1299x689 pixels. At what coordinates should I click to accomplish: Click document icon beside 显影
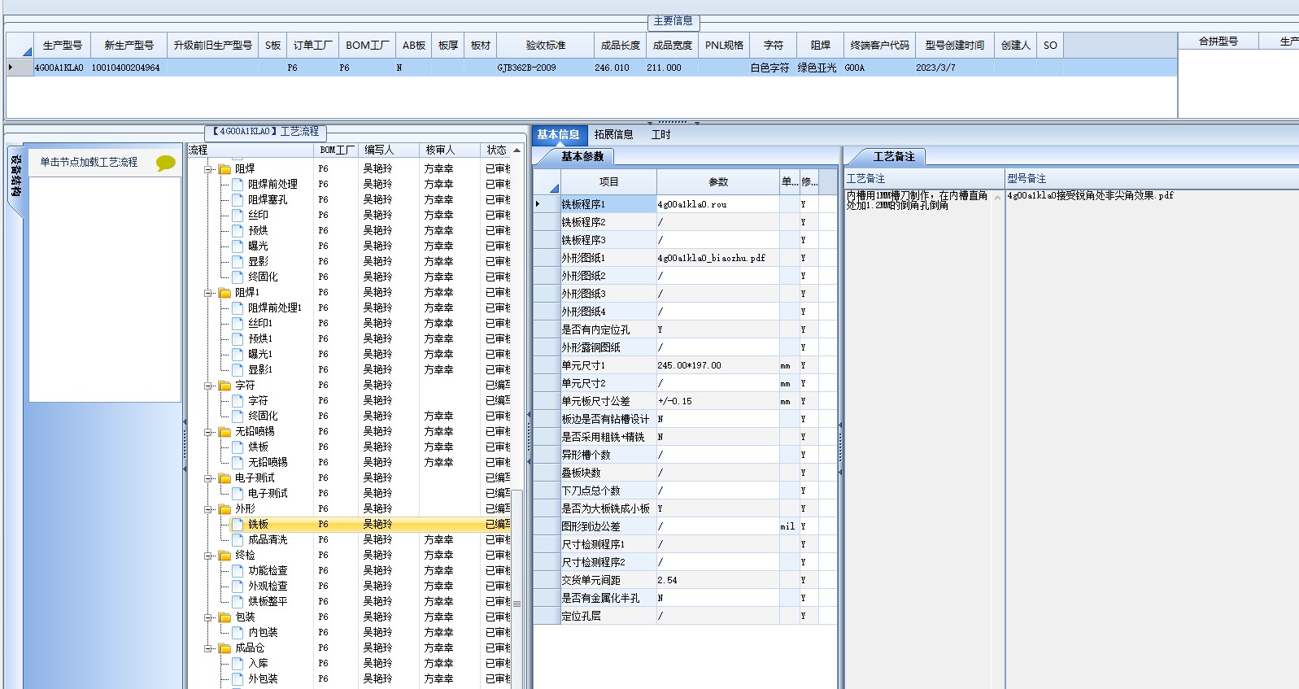[x=238, y=262]
